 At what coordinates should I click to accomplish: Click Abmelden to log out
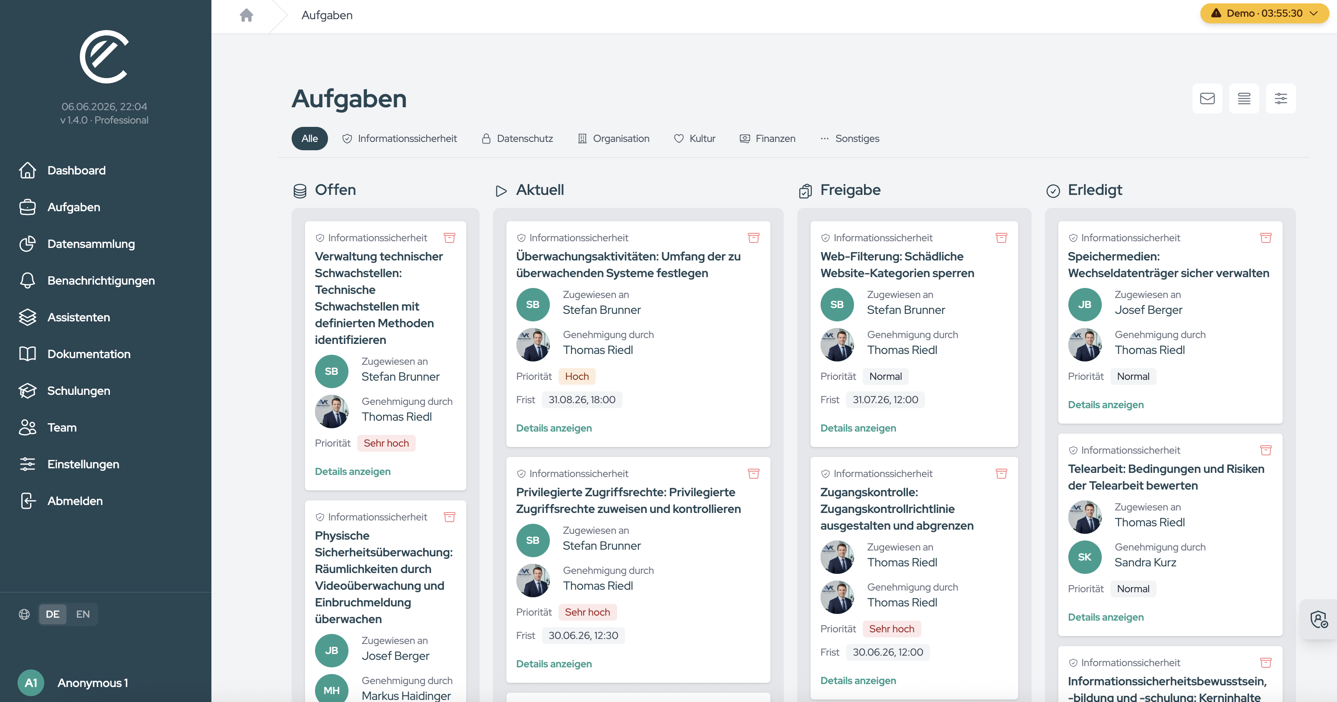pos(75,501)
